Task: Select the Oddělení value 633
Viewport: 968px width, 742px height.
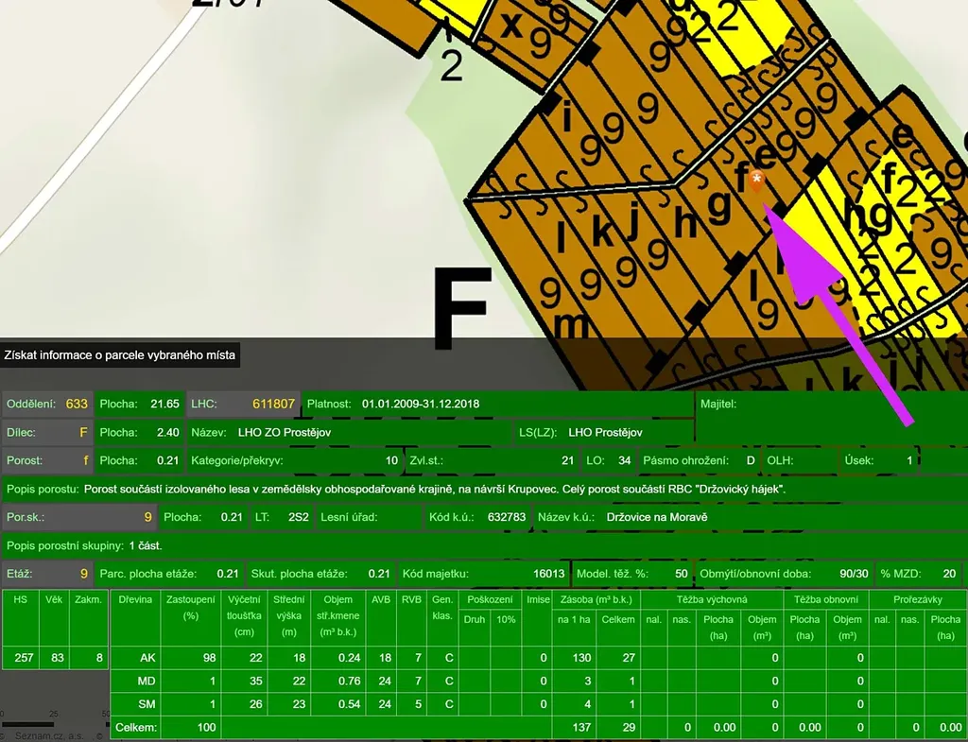Action: pos(77,404)
